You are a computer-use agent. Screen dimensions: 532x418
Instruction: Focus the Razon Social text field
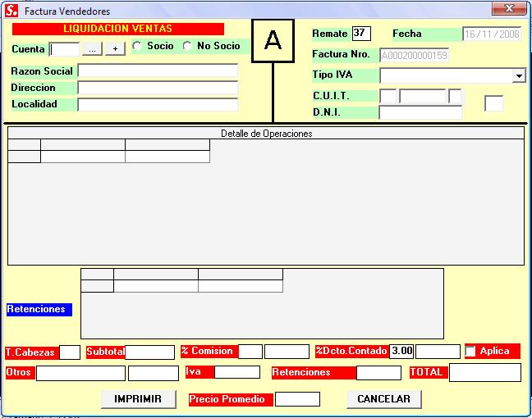(x=157, y=71)
